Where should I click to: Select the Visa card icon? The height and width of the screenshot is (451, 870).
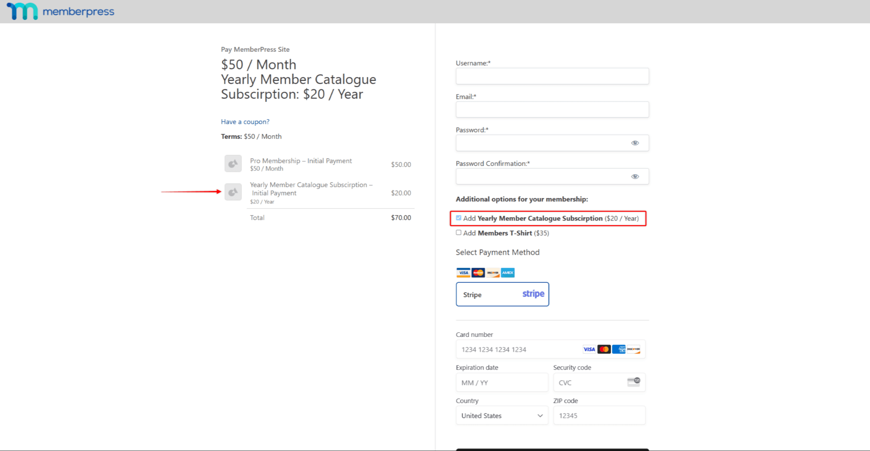click(463, 272)
